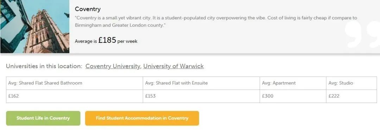Select the £153 table cell

[201, 96]
